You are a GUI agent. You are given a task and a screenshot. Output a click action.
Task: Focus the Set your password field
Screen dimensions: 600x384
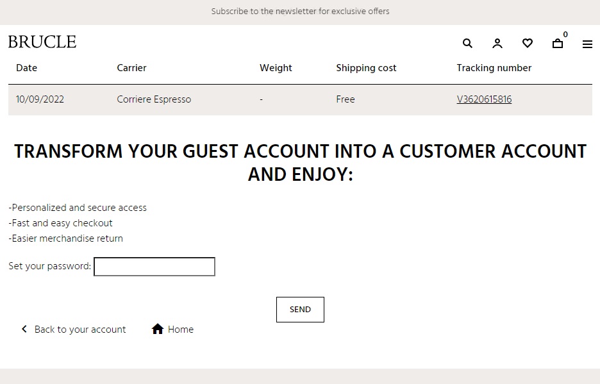(x=154, y=267)
